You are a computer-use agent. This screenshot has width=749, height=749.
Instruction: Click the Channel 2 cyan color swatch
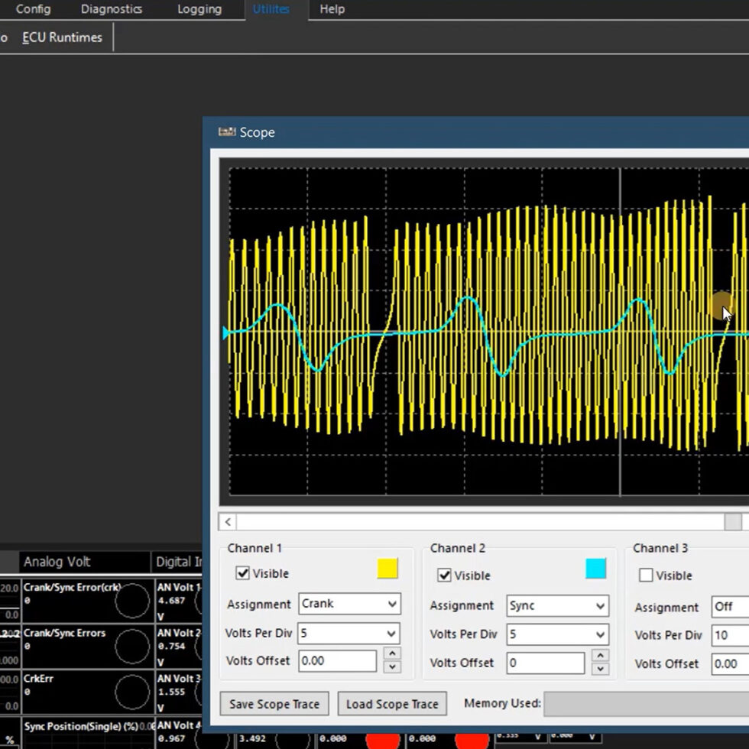[595, 569]
